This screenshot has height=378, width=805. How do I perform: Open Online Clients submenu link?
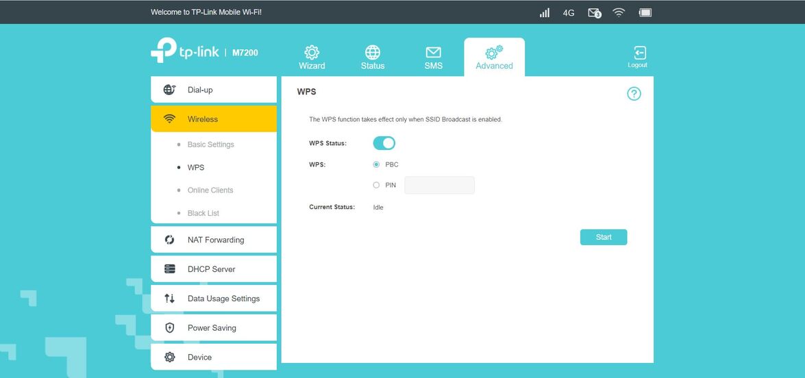coord(210,190)
